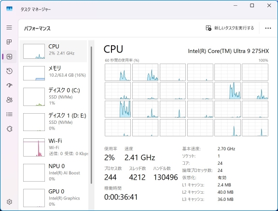278x211 pixels.
Task: Select the NPU 0 resource item
Action: (53, 172)
